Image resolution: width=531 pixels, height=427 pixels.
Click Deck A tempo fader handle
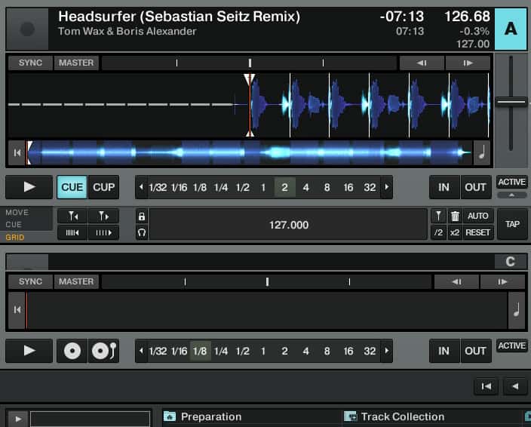click(511, 102)
